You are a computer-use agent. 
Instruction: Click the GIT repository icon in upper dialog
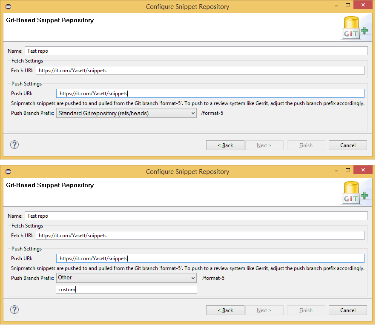[355, 28]
